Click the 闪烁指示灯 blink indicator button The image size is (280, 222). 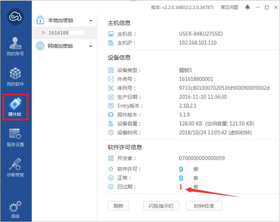point(161,206)
